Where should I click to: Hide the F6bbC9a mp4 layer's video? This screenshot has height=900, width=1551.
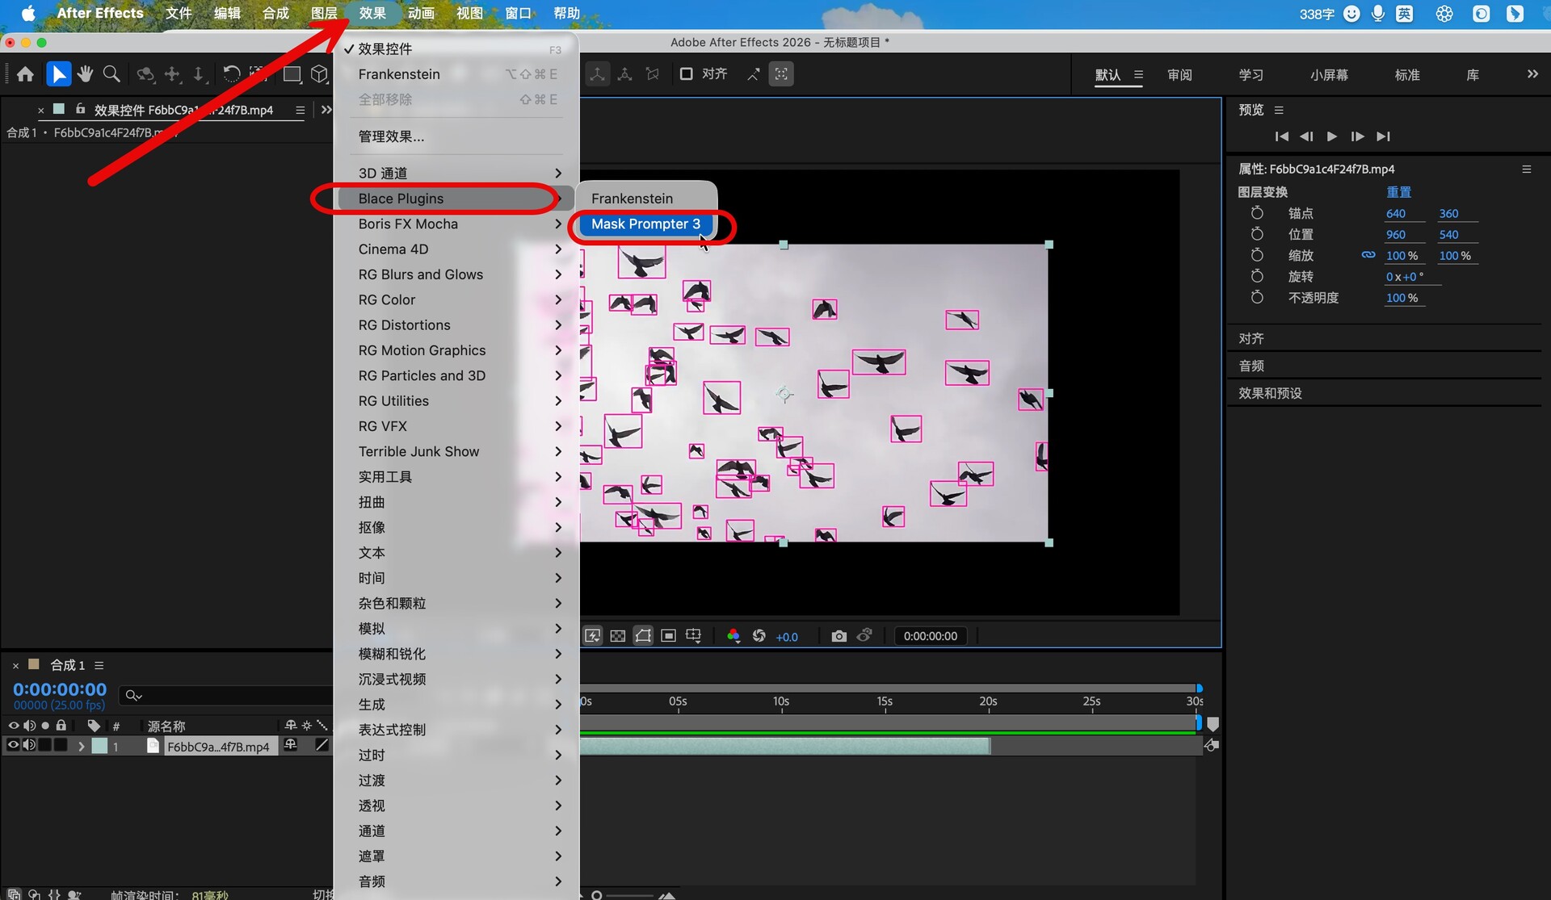click(13, 746)
